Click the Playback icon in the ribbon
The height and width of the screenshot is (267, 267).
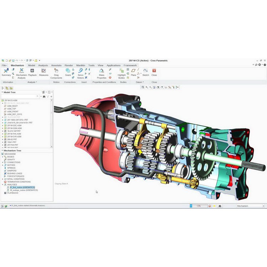pos(32,72)
